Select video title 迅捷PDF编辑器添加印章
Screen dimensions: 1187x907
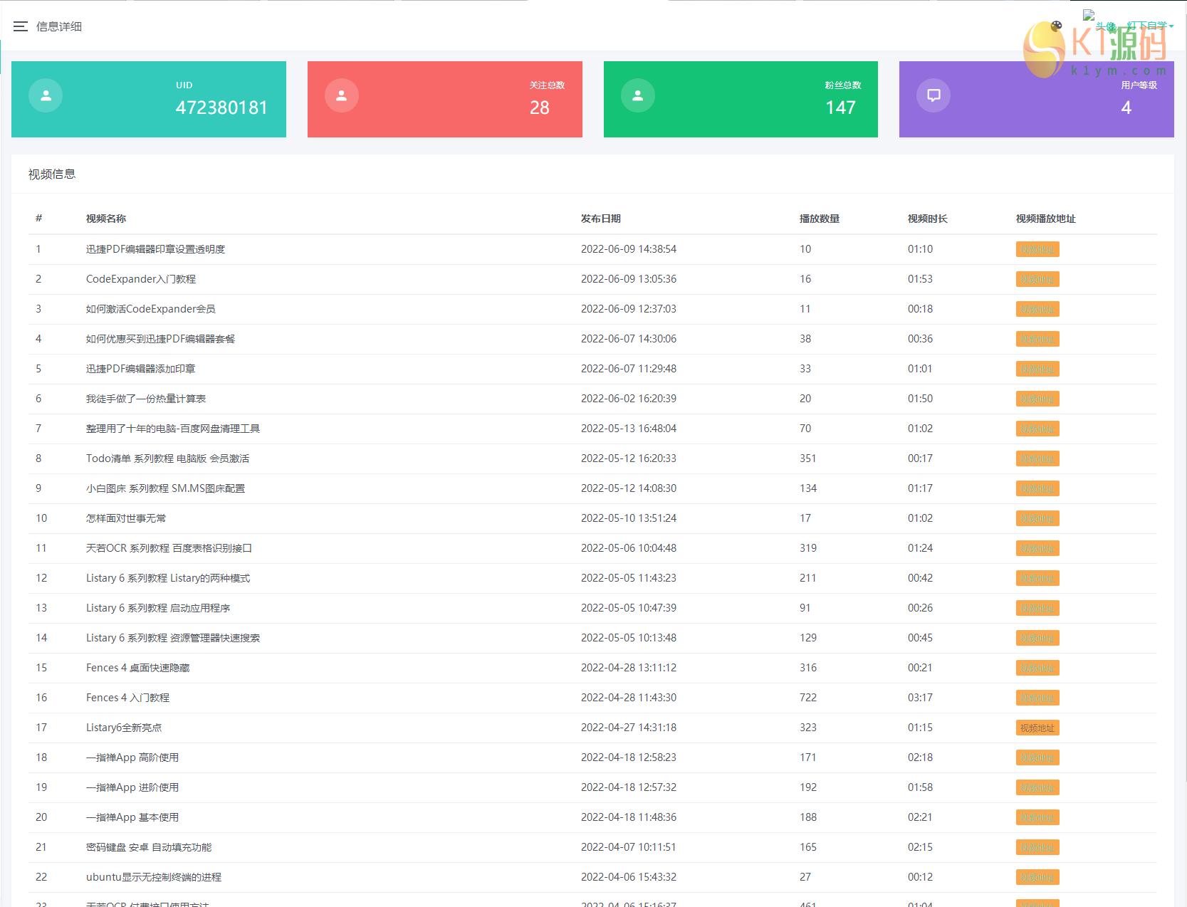(x=141, y=369)
